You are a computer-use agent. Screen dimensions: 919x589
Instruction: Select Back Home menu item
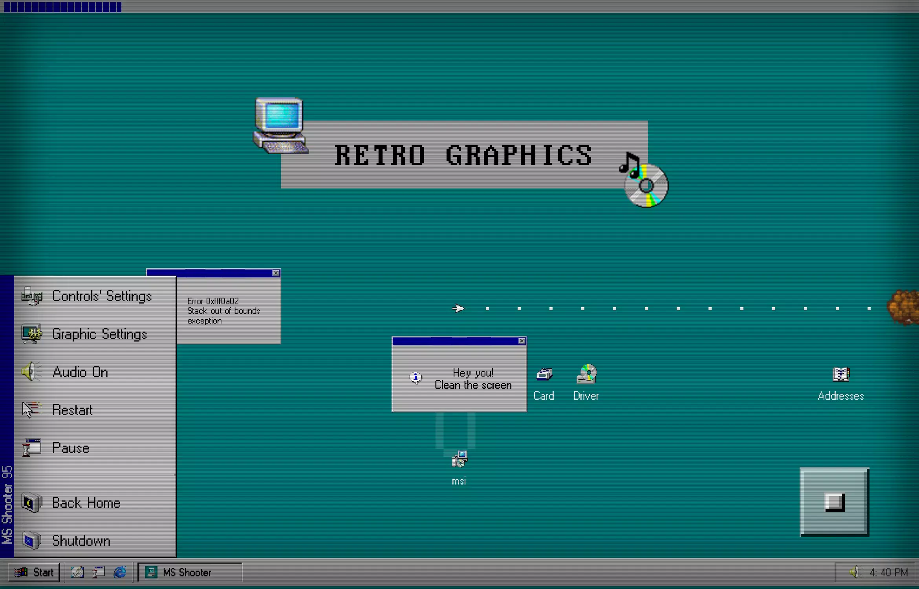pos(86,503)
